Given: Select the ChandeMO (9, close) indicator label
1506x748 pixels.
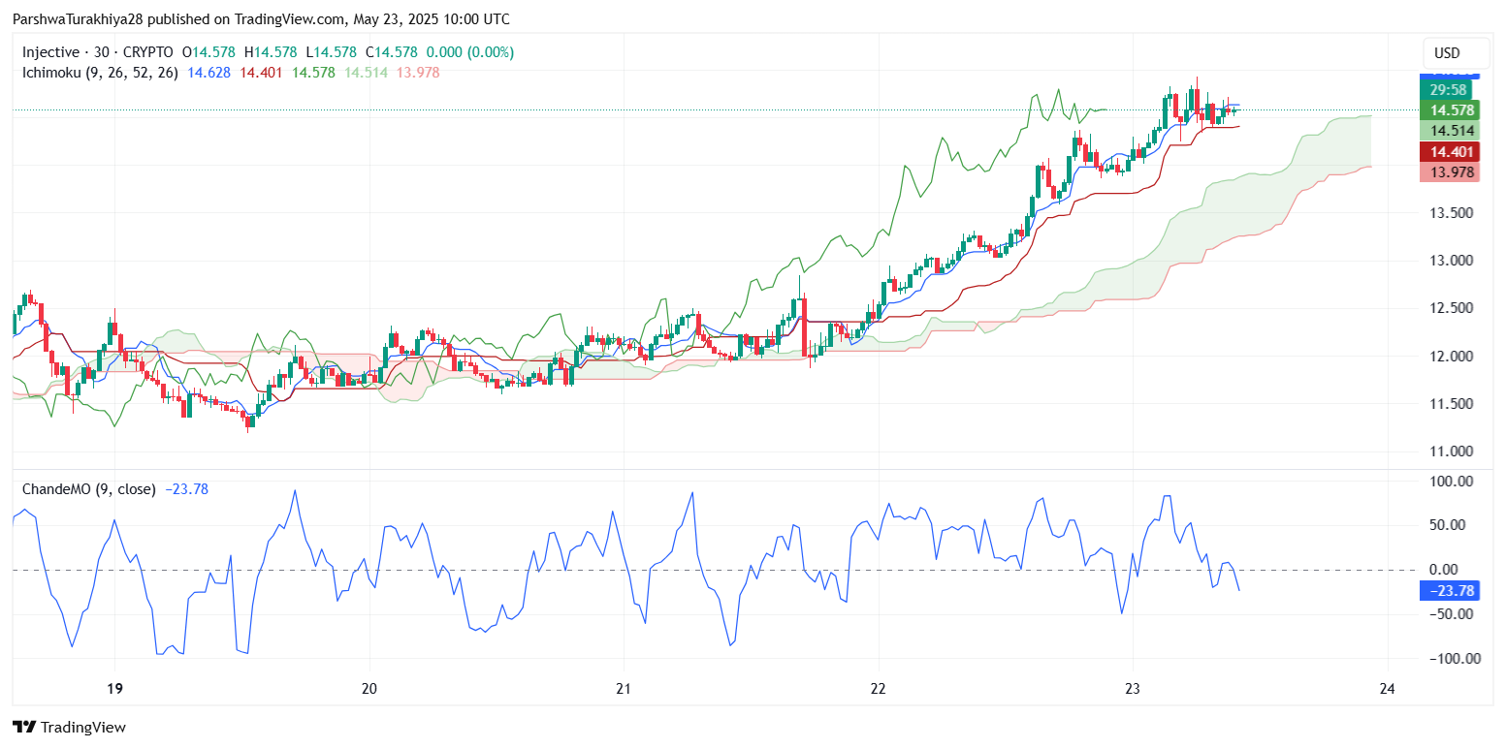Looking at the screenshot, I should 88,489.
